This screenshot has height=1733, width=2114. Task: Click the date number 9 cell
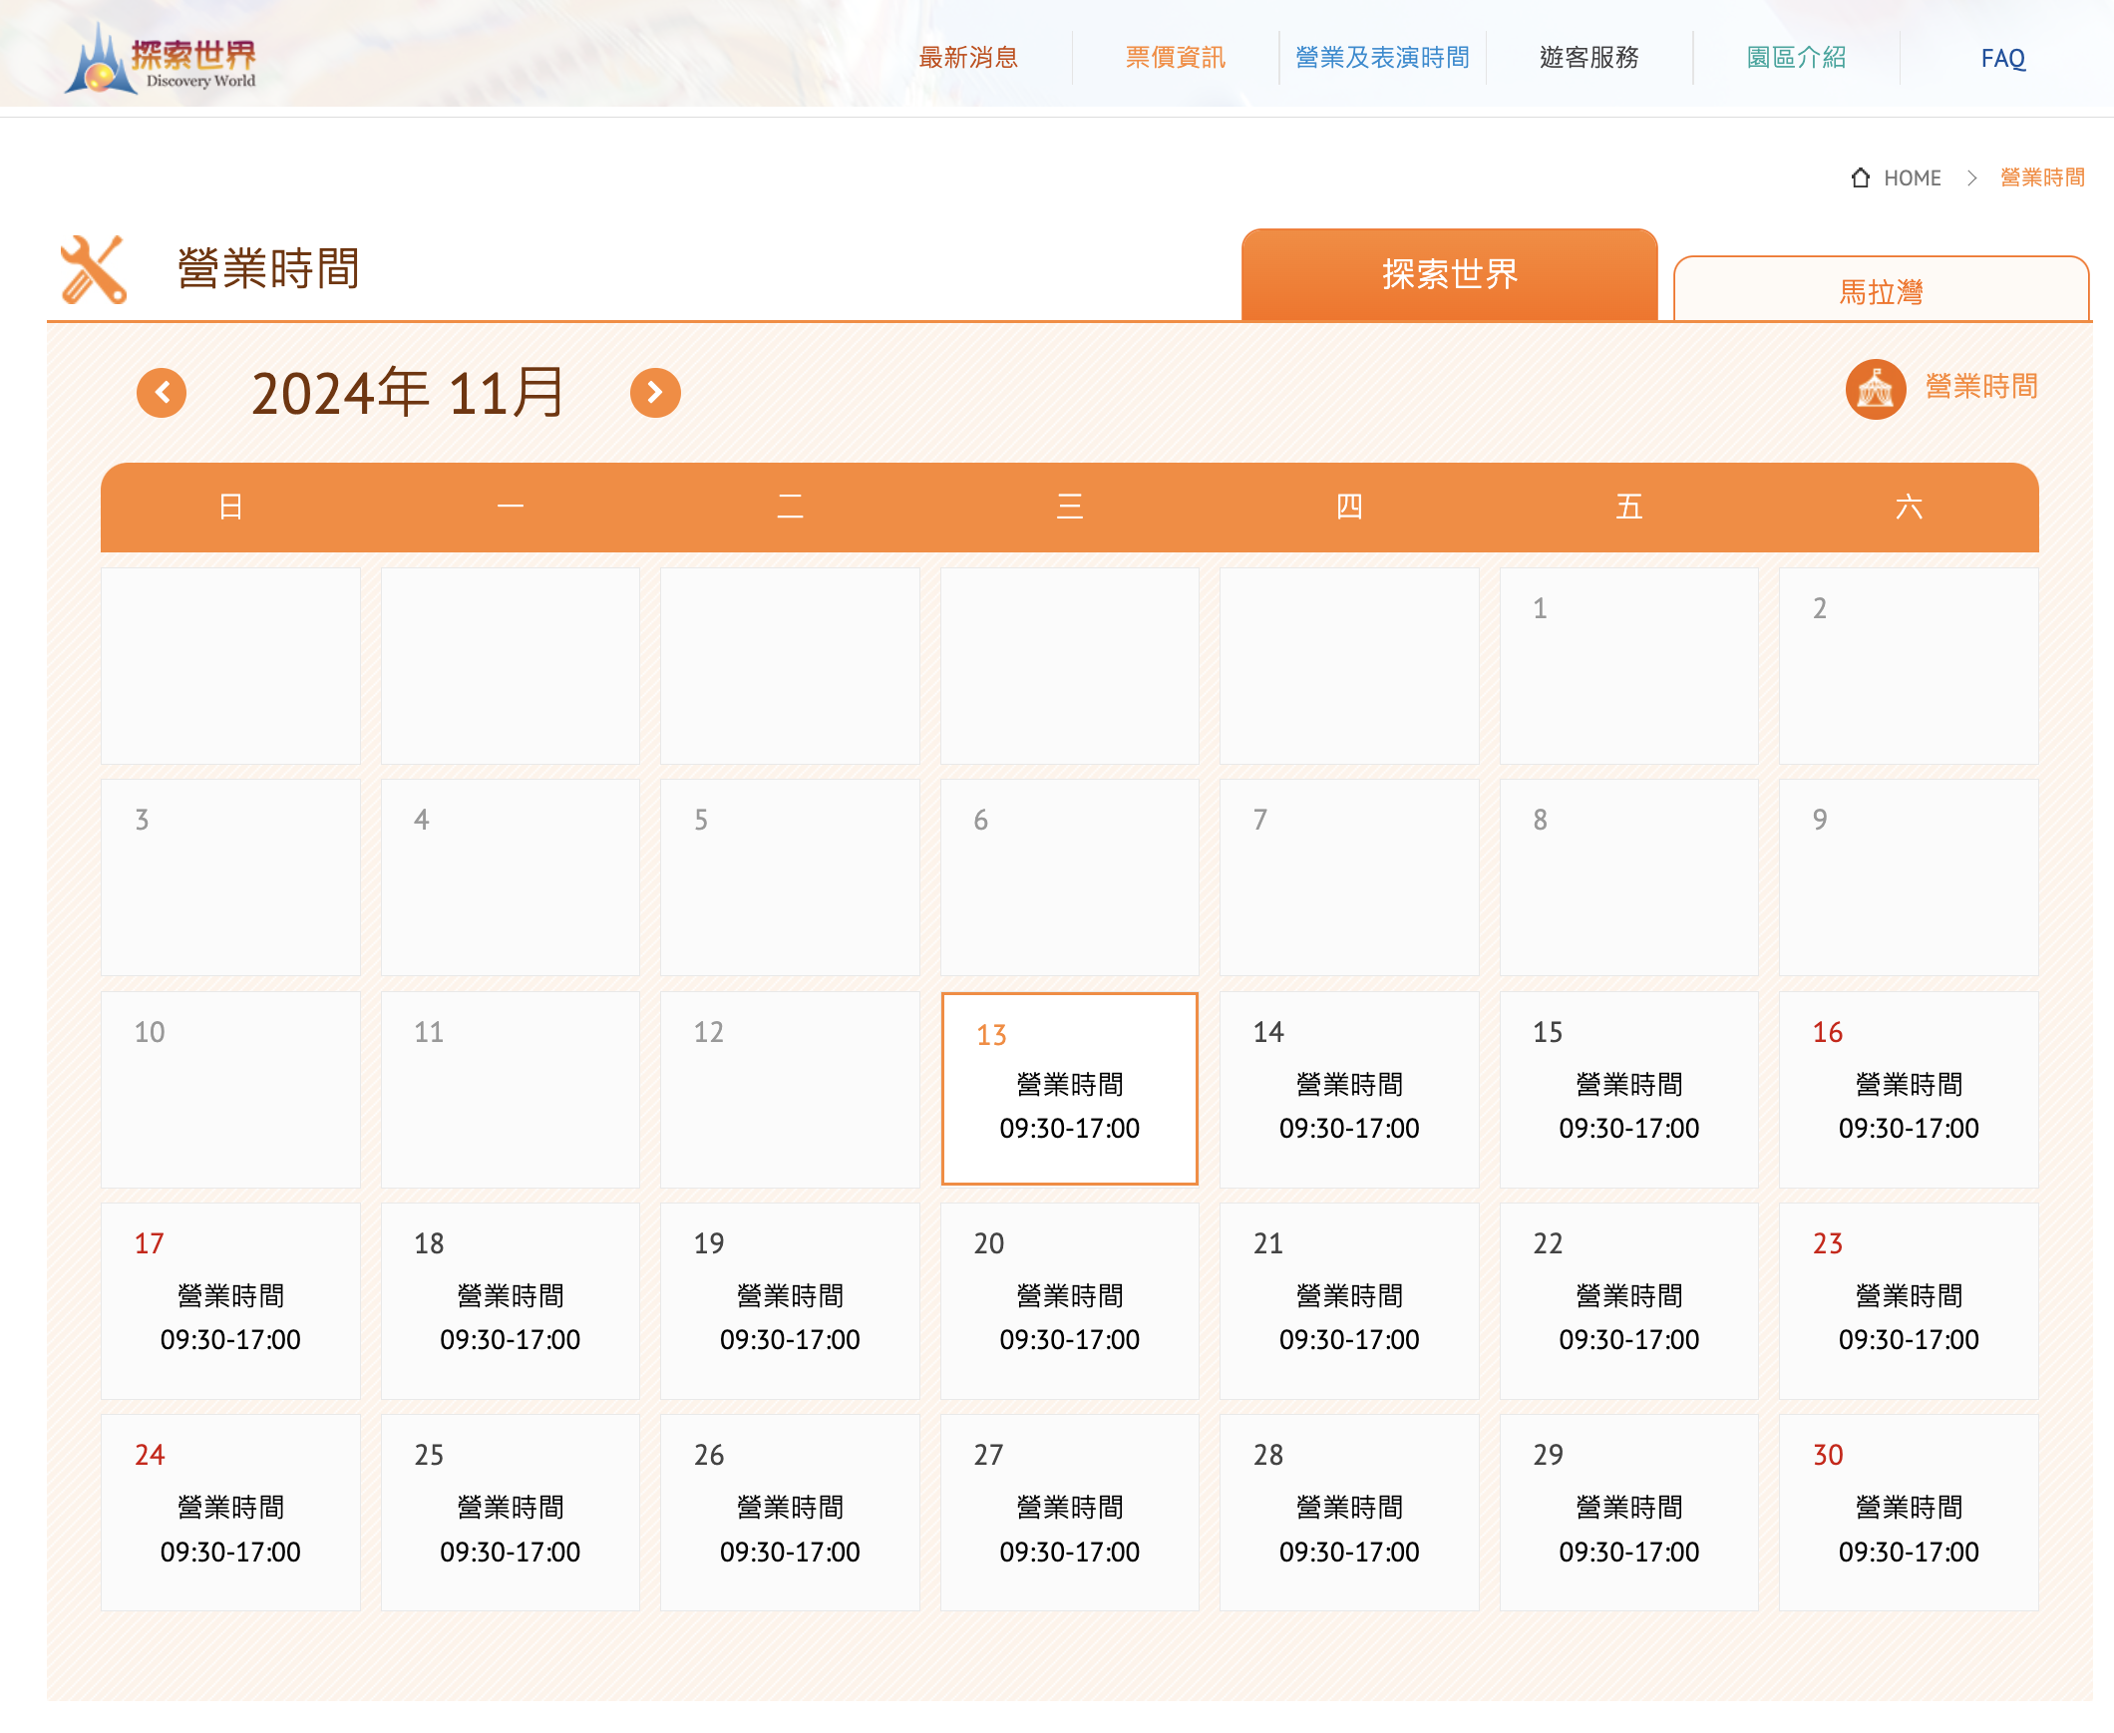click(1908, 877)
